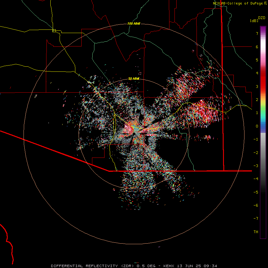Image resolution: width=268 pixels, height=268 pixels.
Task: Click the small yellow square city marker
Action: (54, 31)
